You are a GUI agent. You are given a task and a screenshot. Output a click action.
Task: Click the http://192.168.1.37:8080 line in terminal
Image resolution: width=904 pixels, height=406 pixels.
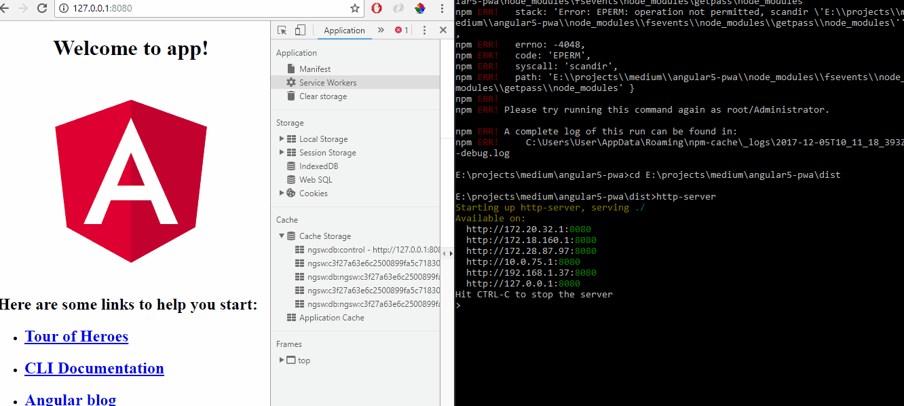(531, 272)
